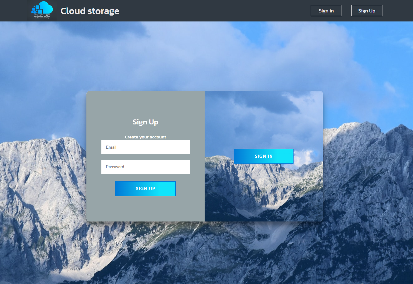The width and height of the screenshot is (413, 284).
Task: Click the Sign Up heading on the form
Action: [x=145, y=122]
